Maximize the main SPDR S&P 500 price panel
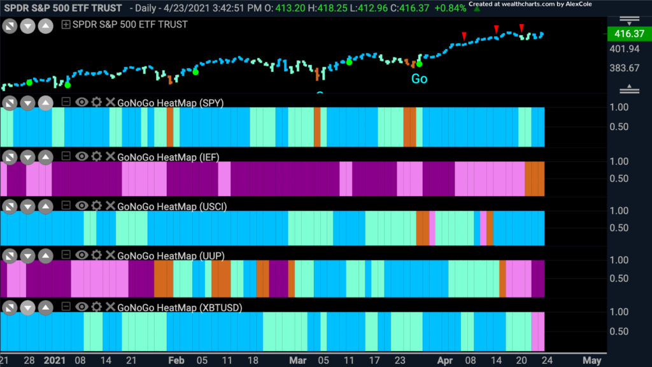Image resolution: width=652 pixels, height=367 pixels. [10, 26]
